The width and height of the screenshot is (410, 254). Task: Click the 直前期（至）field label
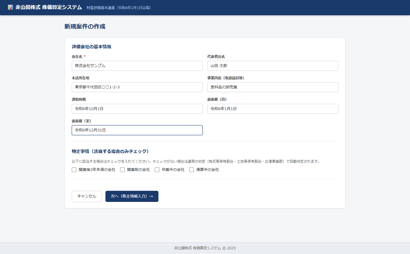pos(82,121)
